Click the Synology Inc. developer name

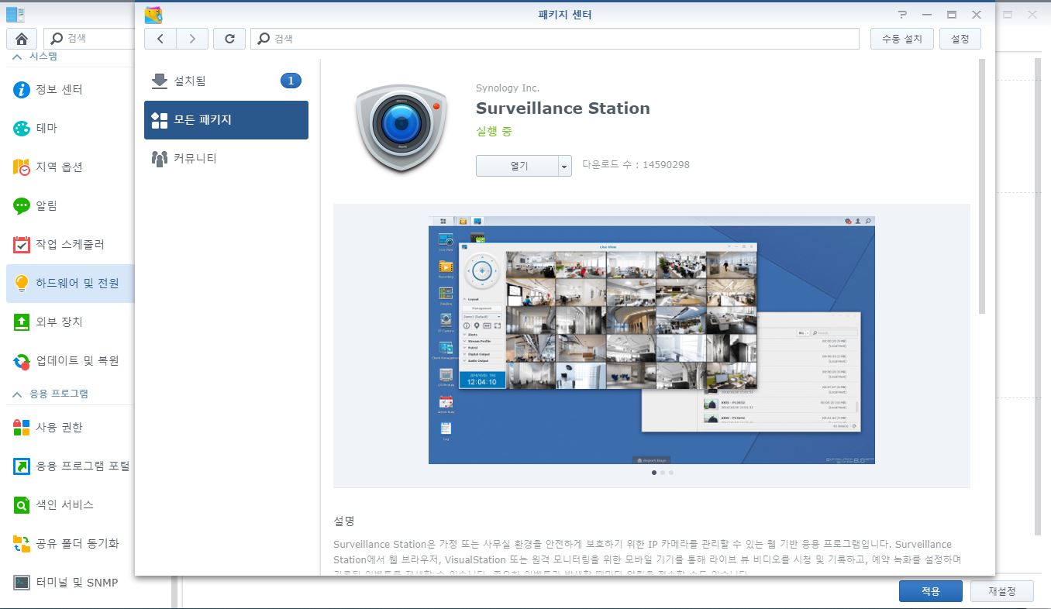508,88
